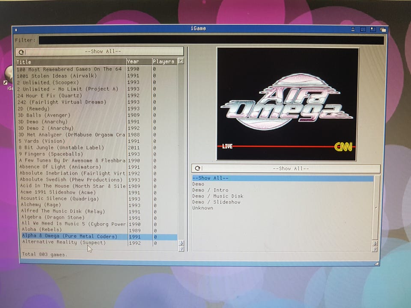Select Acoustic Silence (Quadriga)
Viewport: 411px width, 308px height.
click(99, 198)
